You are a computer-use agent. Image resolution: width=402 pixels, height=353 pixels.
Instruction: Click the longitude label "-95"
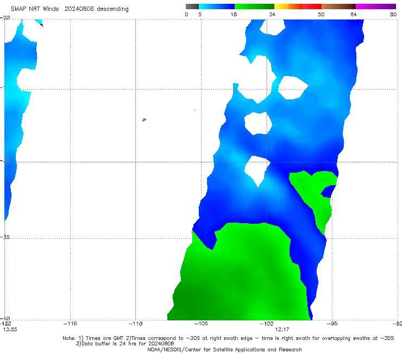pyautogui.click(x=332, y=324)
